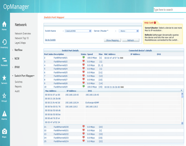The height and width of the screenshot is (146, 186).
Task: Click the green status icon for FastEthernet0/1
Action: (x=84, y=58)
